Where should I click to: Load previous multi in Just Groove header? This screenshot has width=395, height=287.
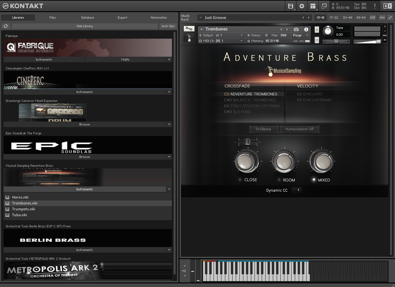303,18
